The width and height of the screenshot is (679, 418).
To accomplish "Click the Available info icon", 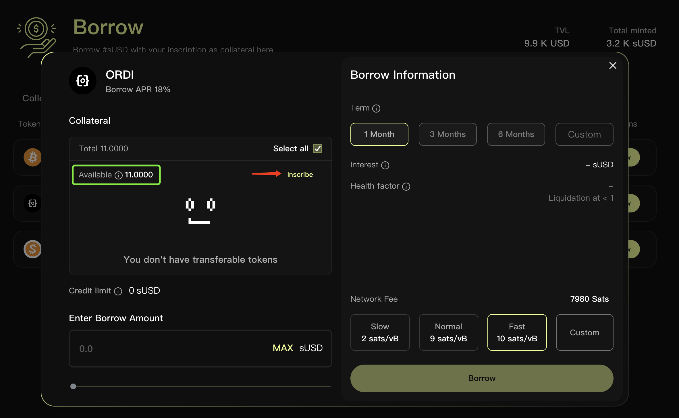I will pyautogui.click(x=119, y=175).
